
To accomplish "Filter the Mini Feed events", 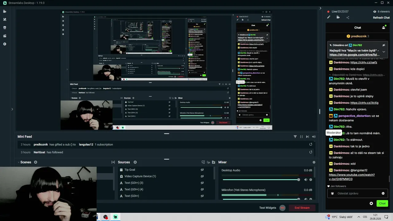I will [295, 137].
